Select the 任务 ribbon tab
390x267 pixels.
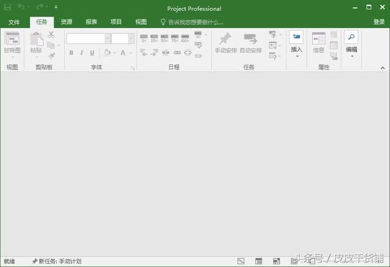[x=41, y=22]
